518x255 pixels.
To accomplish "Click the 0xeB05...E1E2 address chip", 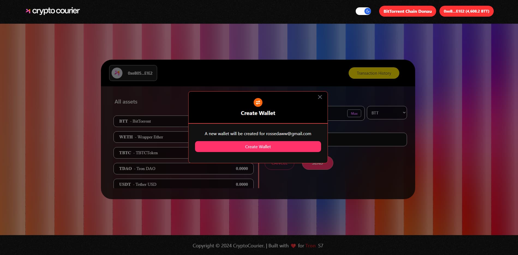I will tap(133, 73).
